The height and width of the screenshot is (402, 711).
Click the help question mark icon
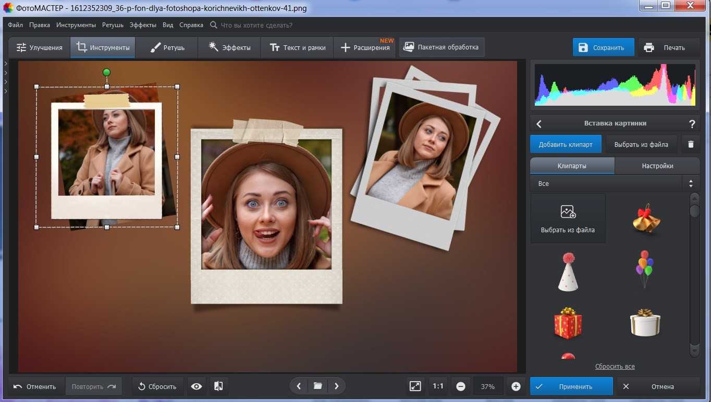(x=692, y=124)
